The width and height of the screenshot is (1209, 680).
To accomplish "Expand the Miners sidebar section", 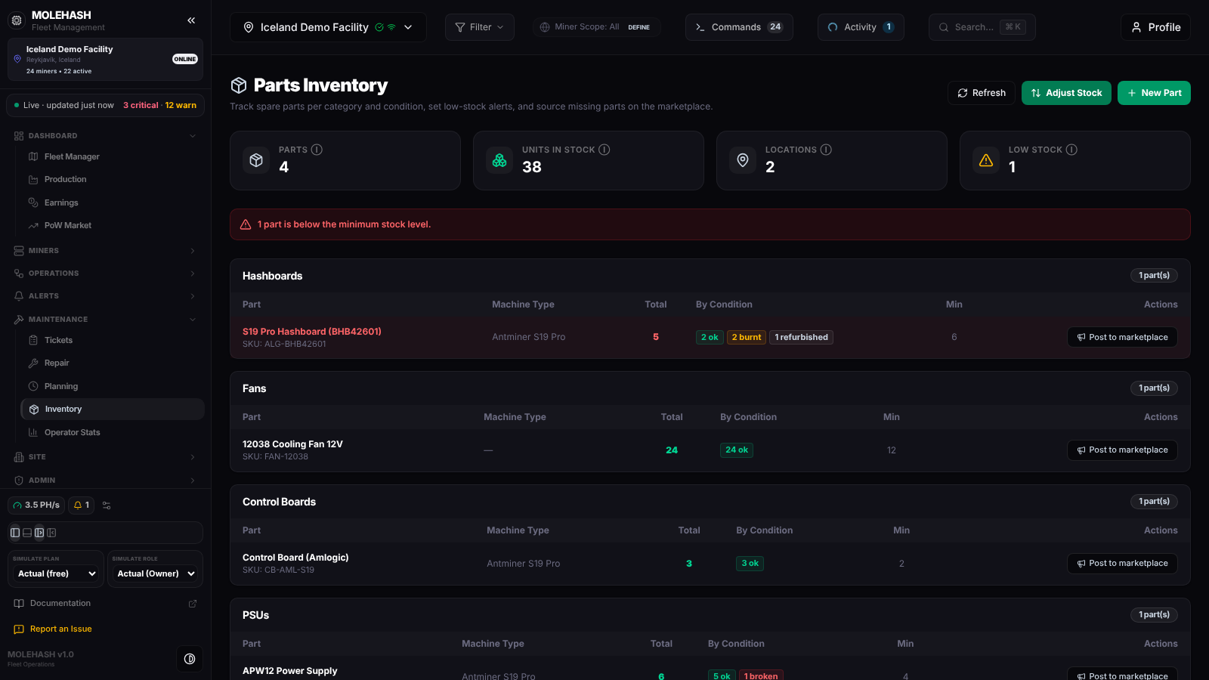I will pos(105,251).
